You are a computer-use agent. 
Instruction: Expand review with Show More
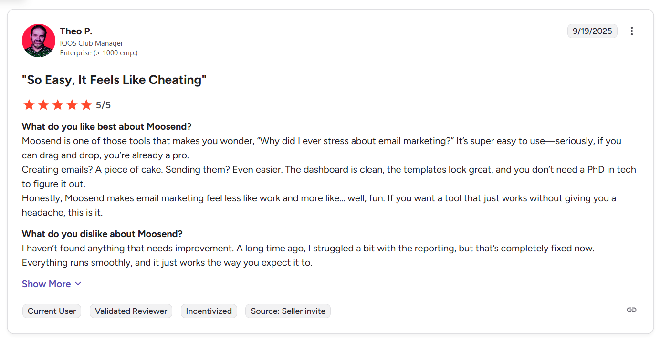(x=46, y=284)
